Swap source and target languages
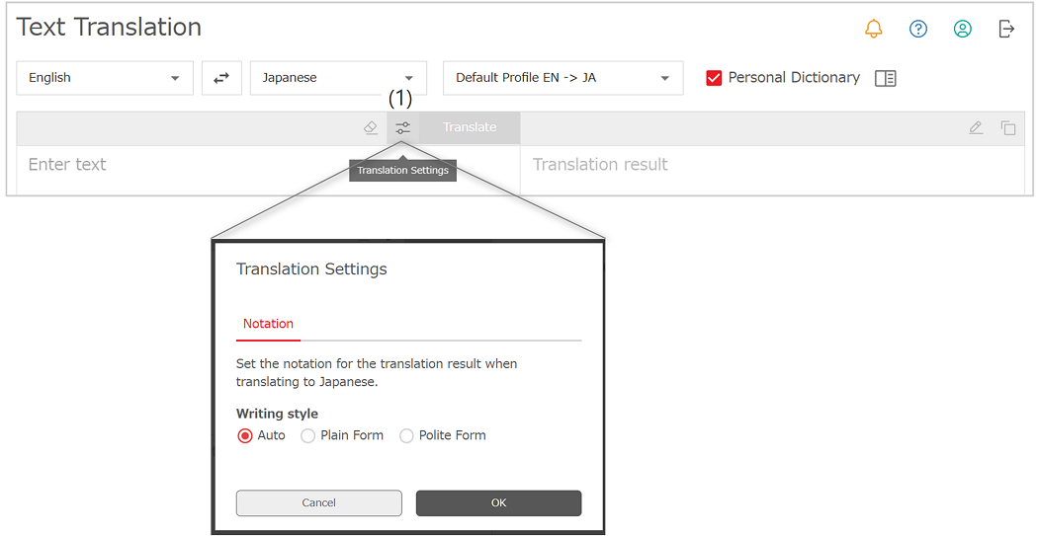This screenshot has height=536, width=1038. (221, 78)
